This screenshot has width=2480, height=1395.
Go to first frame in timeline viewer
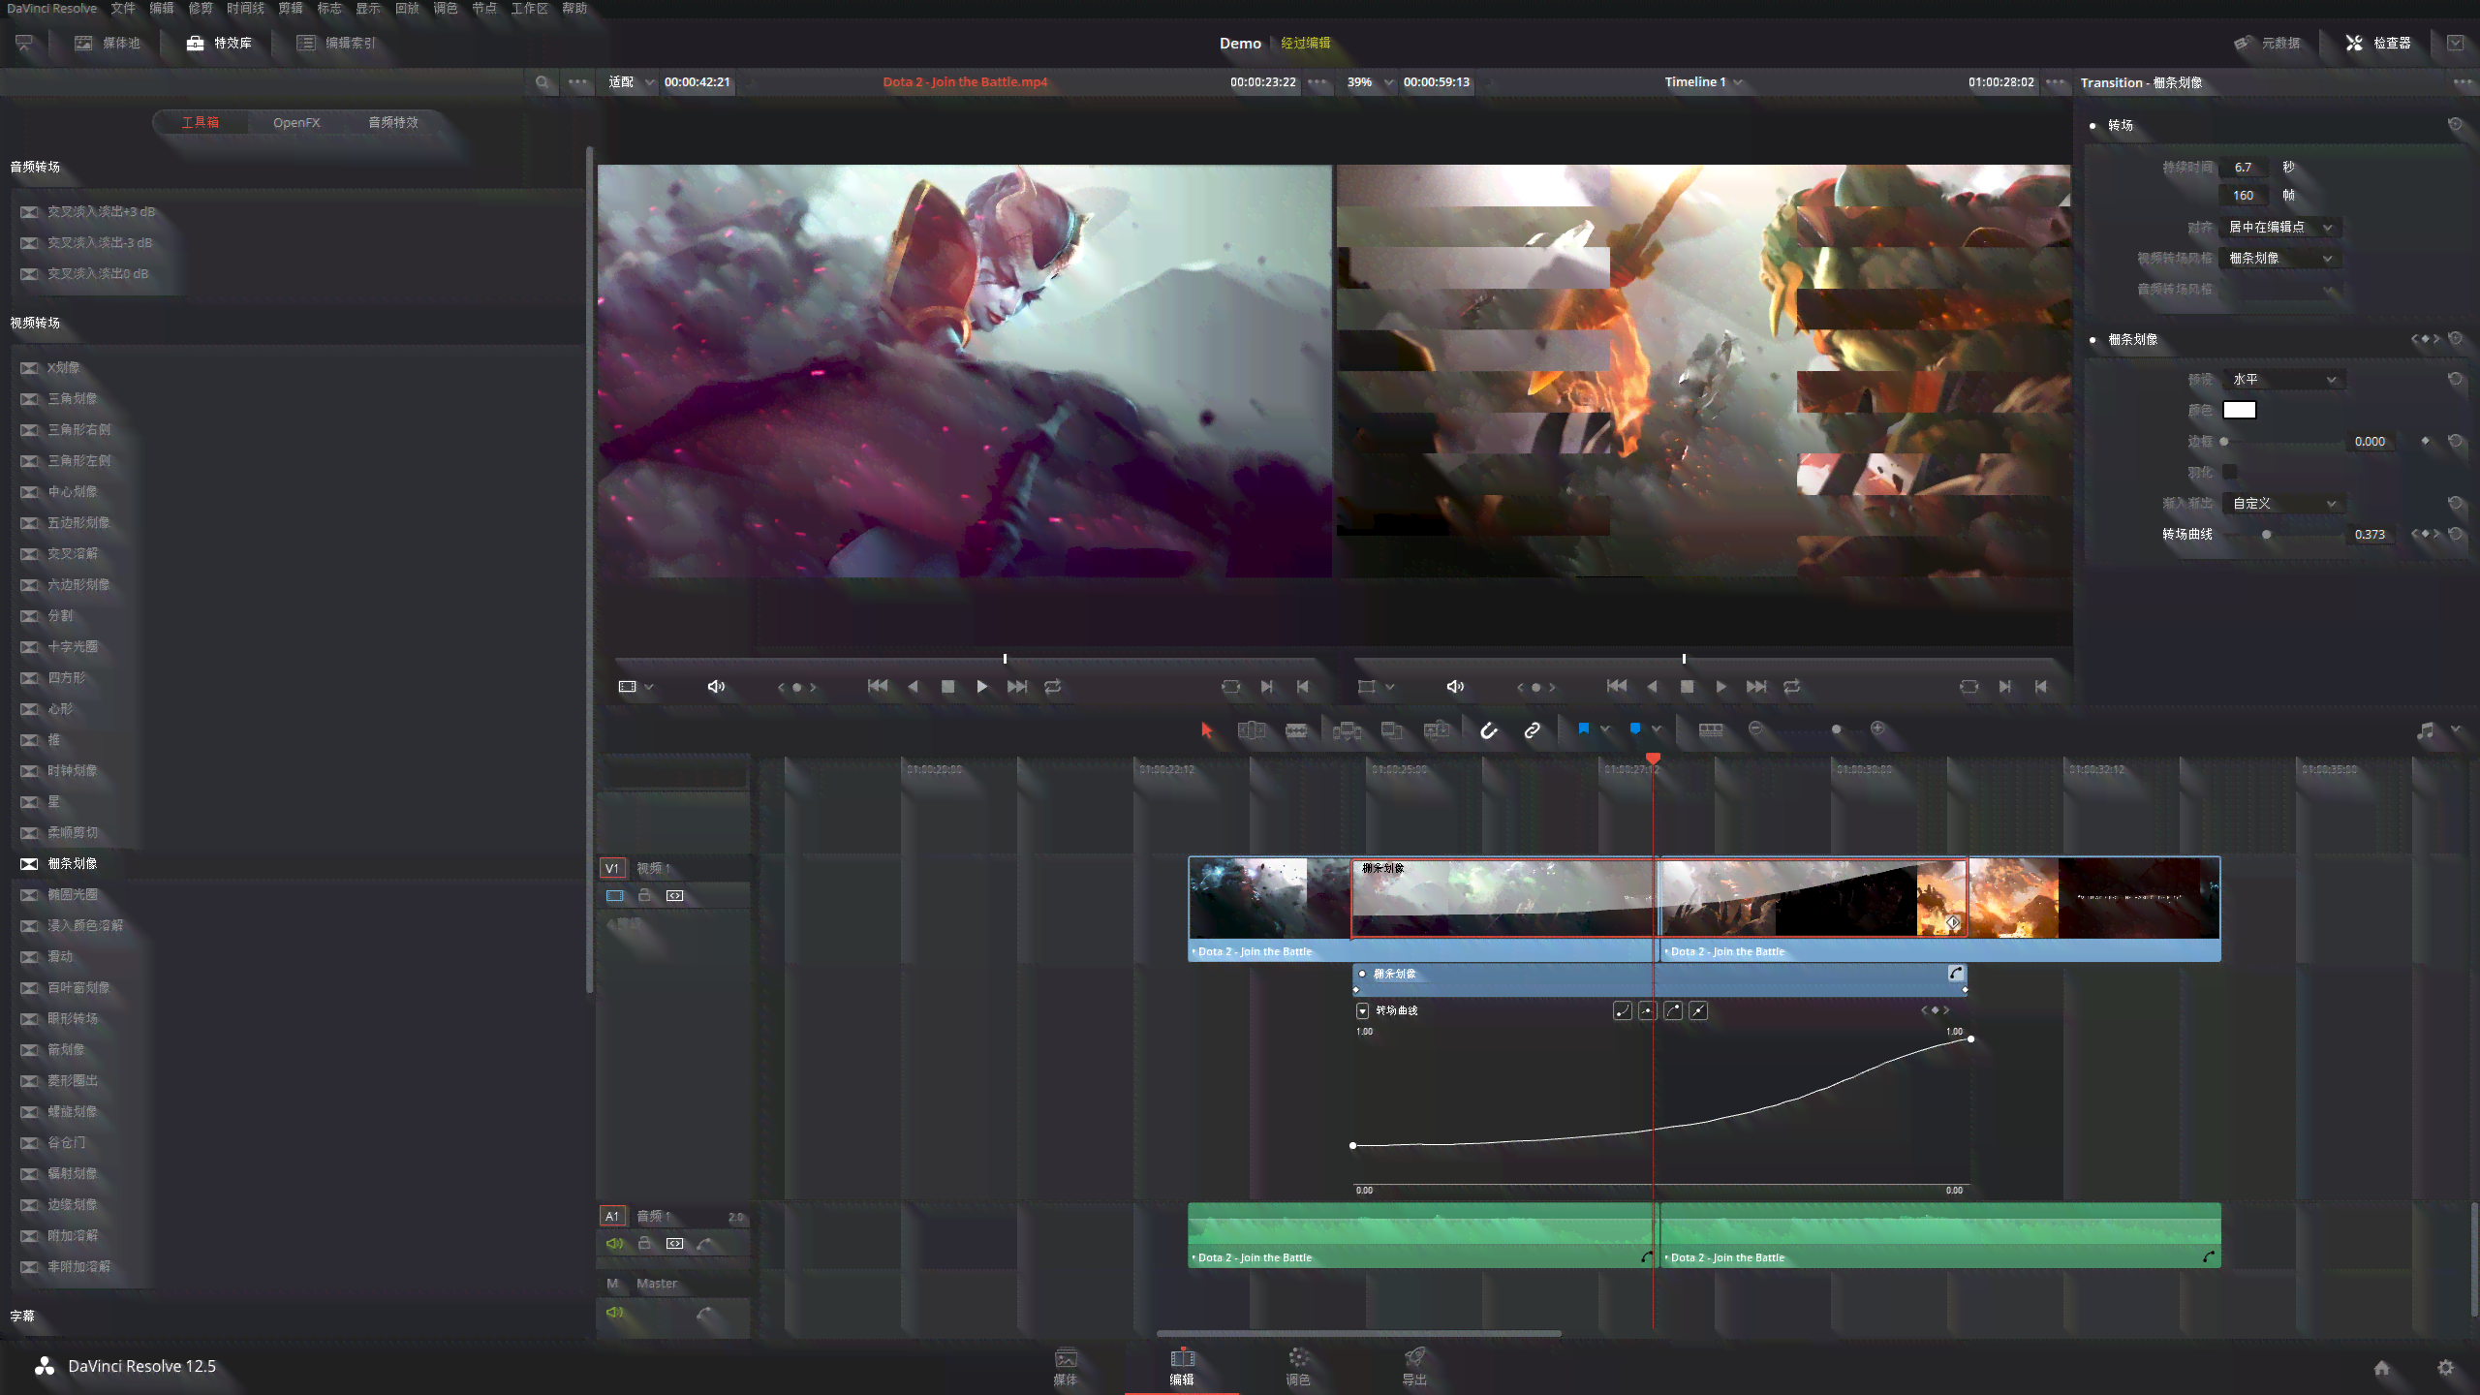point(1616,687)
